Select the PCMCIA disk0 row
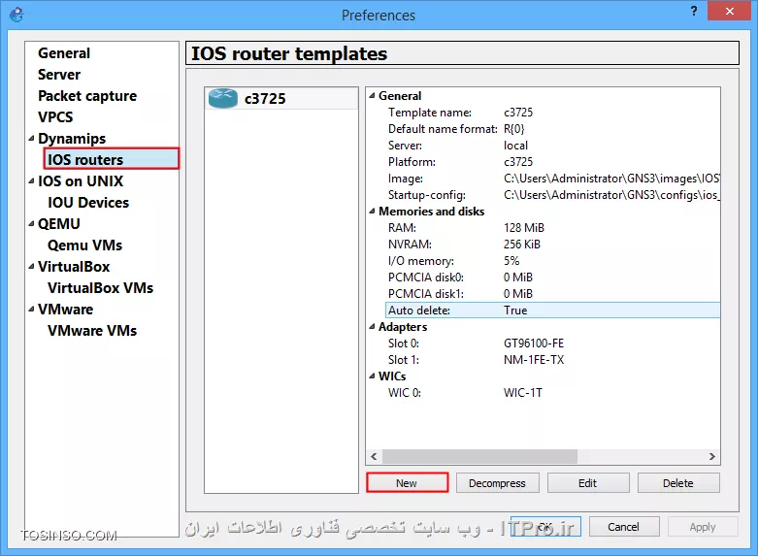The width and height of the screenshot is (758, 556). (x=553, y=278)
